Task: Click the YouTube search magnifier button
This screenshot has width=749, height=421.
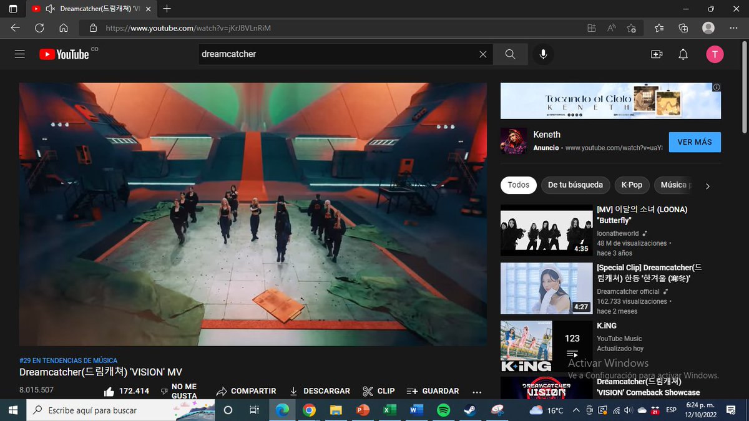Action: [510, 54]
